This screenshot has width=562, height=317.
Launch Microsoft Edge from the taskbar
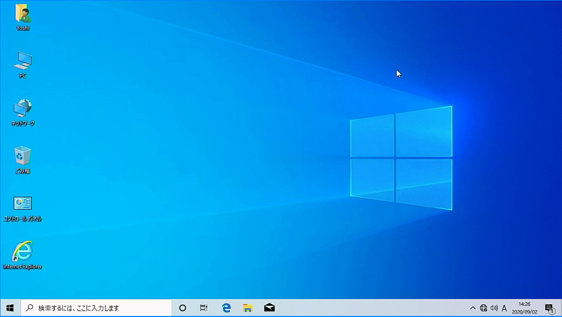[x=226, y=308]
